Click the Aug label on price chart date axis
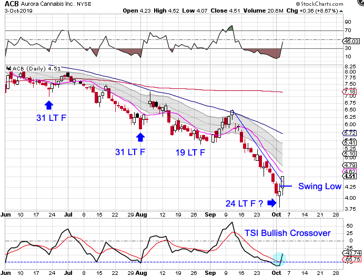The width and height of the screenshot is (364, 277). tap(141, 214)
